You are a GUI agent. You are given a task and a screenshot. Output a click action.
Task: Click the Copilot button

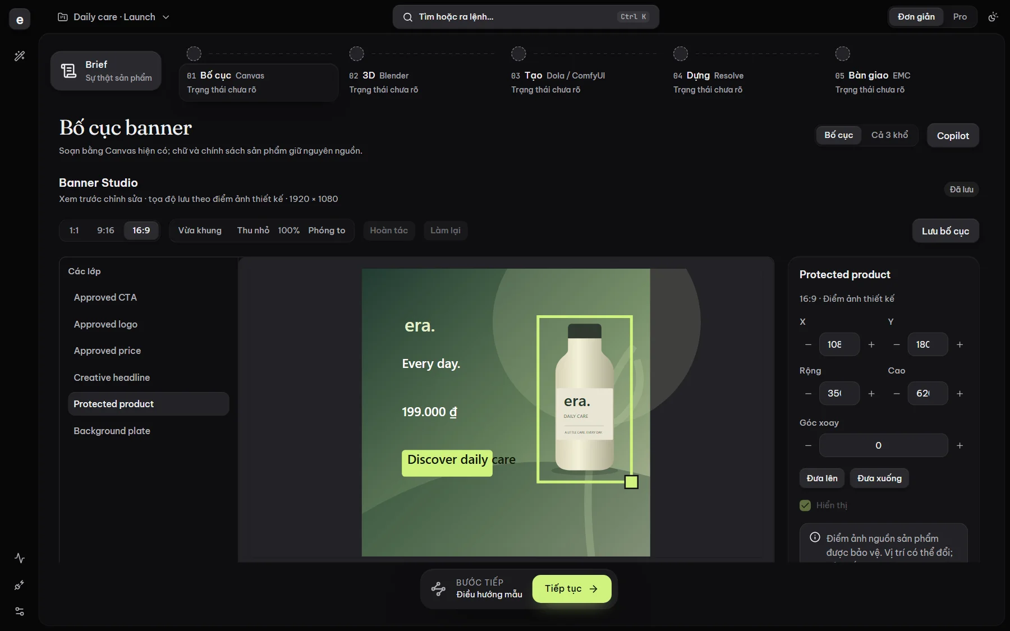click(953, 136)
